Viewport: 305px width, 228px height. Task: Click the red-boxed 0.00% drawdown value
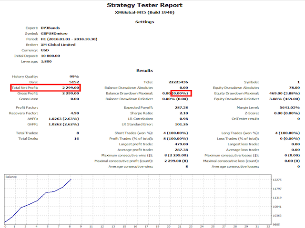(181, 94)
